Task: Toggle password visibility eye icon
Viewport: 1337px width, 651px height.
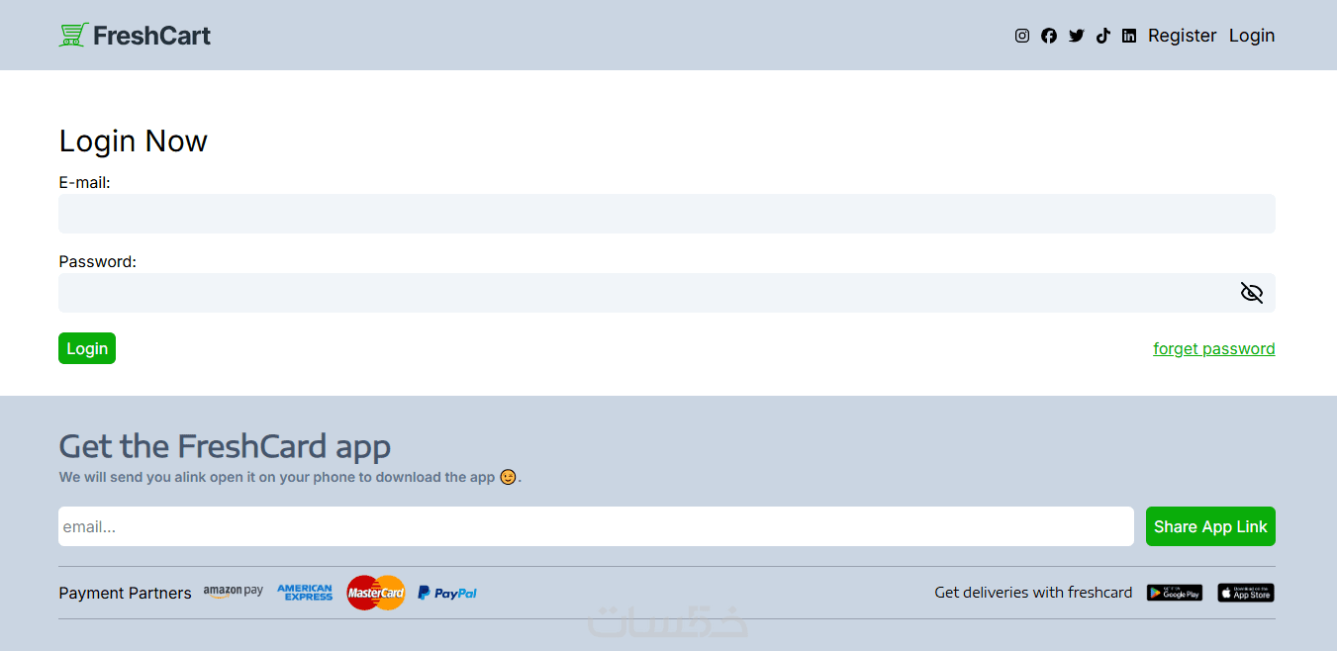Action: [1252, 293]
